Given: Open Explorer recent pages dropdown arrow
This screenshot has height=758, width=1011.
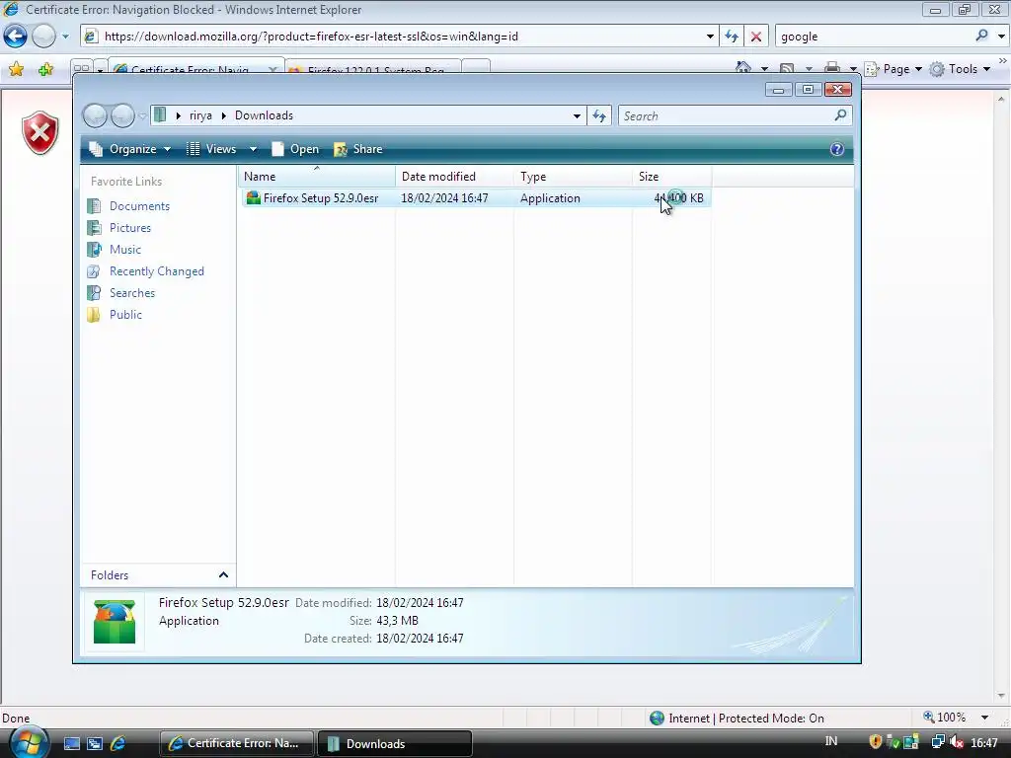Looking at the screenshot, I should 142,116.
